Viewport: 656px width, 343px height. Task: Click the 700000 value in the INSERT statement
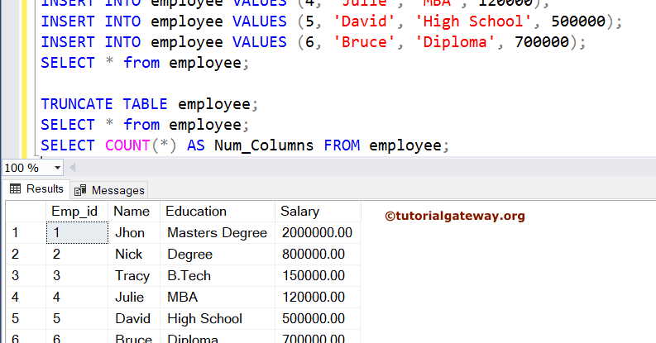point(542,42)
